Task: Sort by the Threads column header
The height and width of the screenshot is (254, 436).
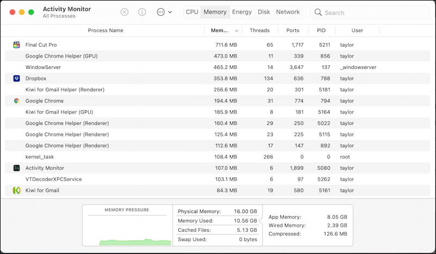Action: (x=259, y=30)
